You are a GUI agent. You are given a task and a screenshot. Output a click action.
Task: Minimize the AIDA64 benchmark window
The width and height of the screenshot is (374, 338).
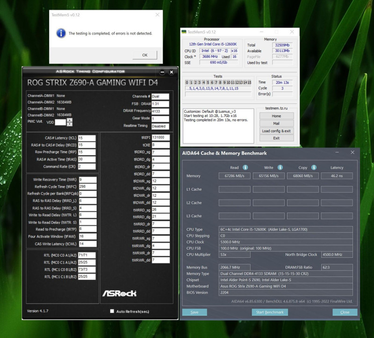[x=337, y=152]
